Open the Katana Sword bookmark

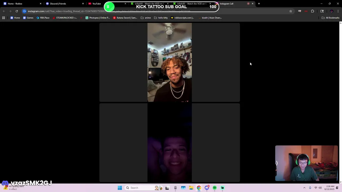tap(125, 18)
